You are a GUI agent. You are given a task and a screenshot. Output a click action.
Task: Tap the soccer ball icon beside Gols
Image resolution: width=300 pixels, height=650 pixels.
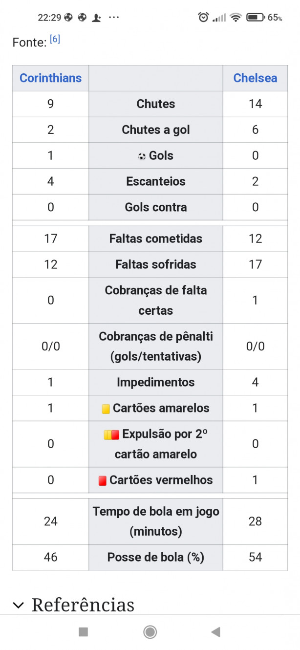pos(142,156)
